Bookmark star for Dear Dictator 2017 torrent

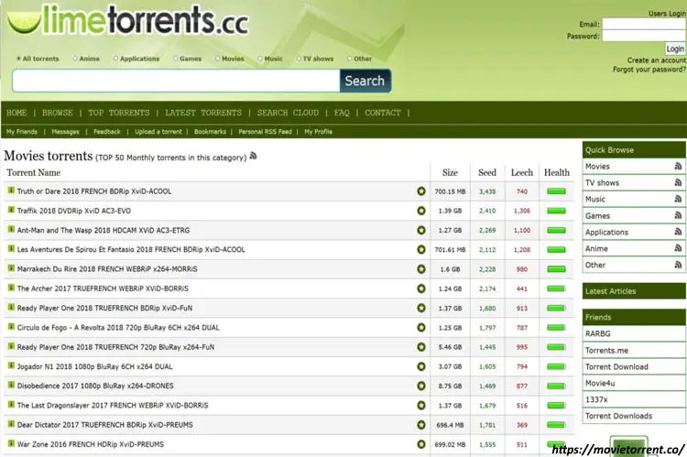[421, 425]
